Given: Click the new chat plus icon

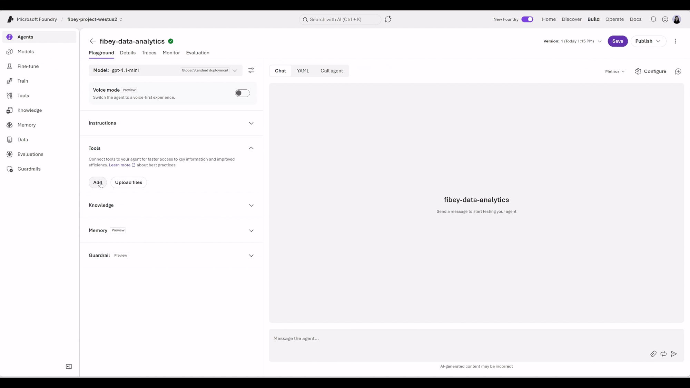Looking at the screenshot, I should [x=678, y=71].
